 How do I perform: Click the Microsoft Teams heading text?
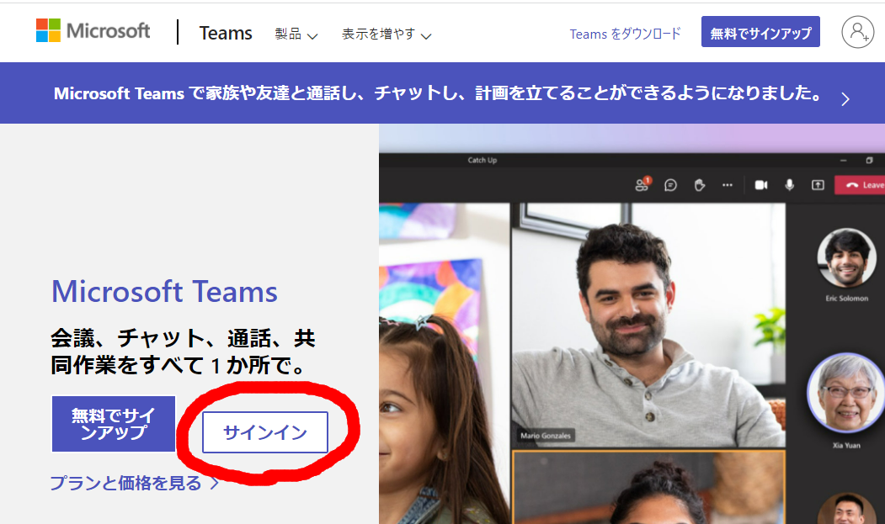click(x=164, y=292)
